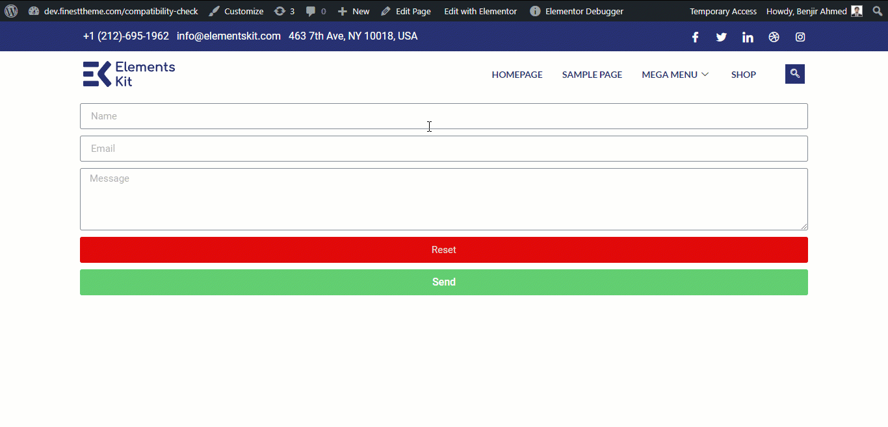The image size is (888, 427).
Task: Go to Homepage menu item
Action: tap(517, 75)
